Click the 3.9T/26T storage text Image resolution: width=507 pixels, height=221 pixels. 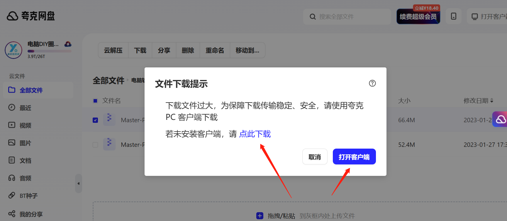[36, 57]
